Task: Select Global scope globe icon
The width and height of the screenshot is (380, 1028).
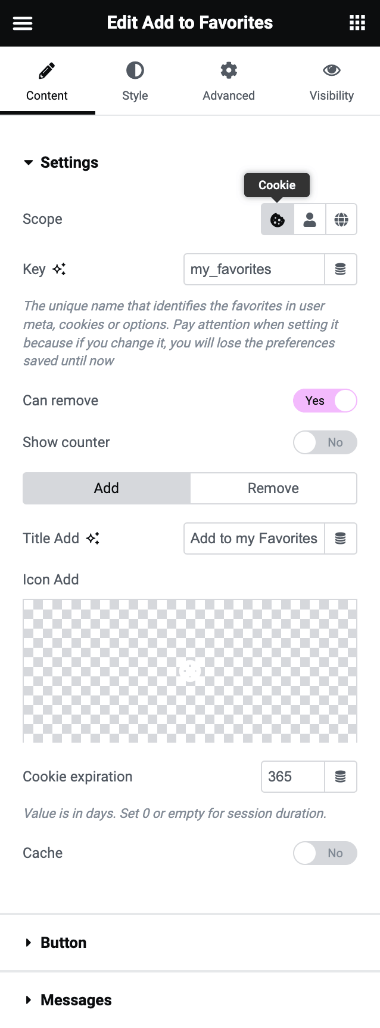Action: tap(341, 220)
